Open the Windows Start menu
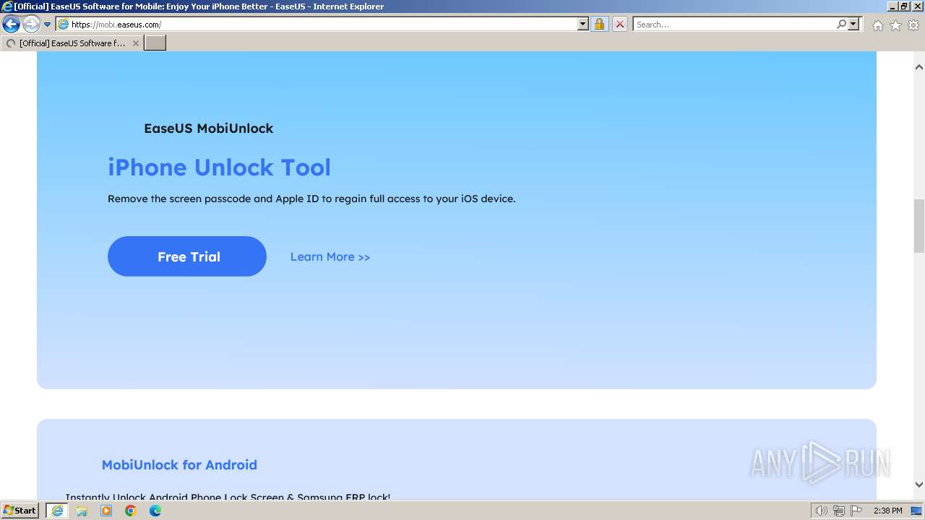The height and width of the screenshot is (520, 925). point(20,511)
